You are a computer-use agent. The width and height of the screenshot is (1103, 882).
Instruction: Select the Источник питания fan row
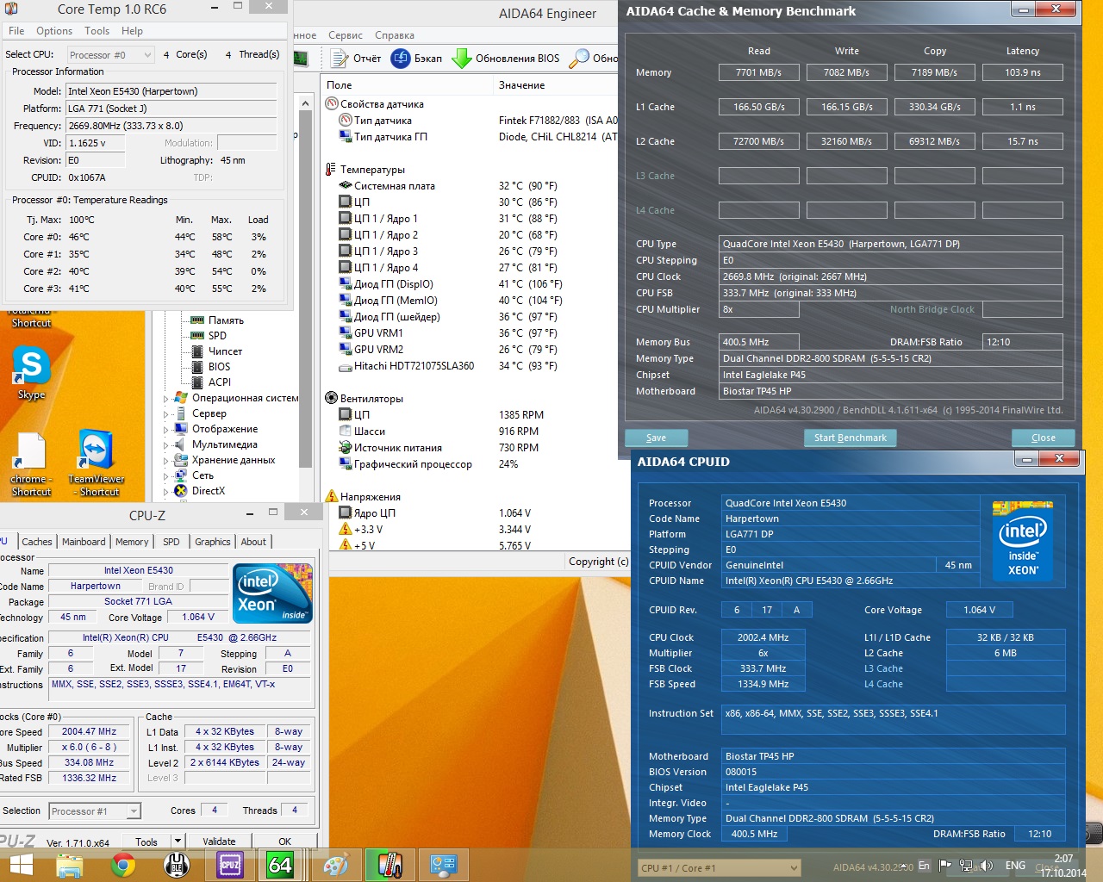pyautogui.click(x=439, y=448)
